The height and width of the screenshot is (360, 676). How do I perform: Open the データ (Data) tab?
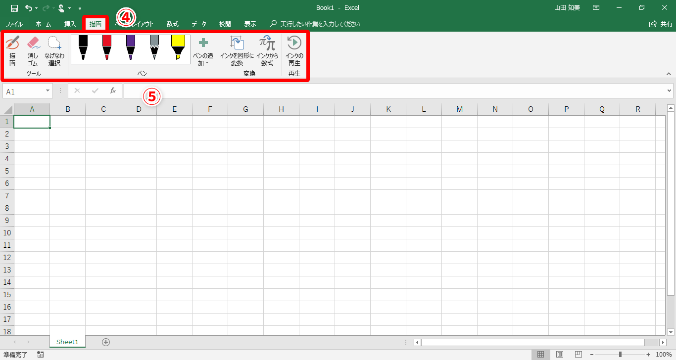199,24
